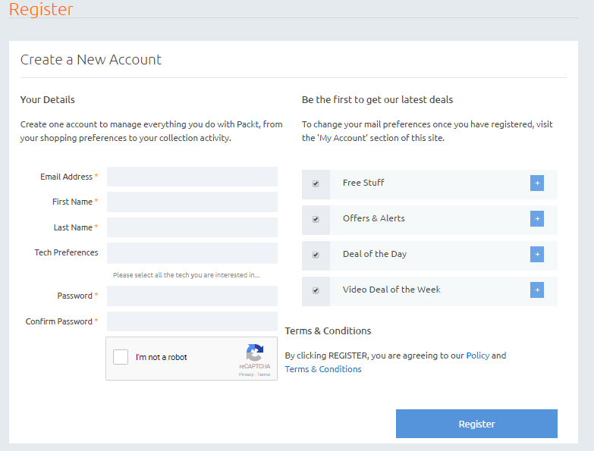Expand Video Deal of the Week plus icon
Screen dimensions: 594x451
[x=537, y=290]
